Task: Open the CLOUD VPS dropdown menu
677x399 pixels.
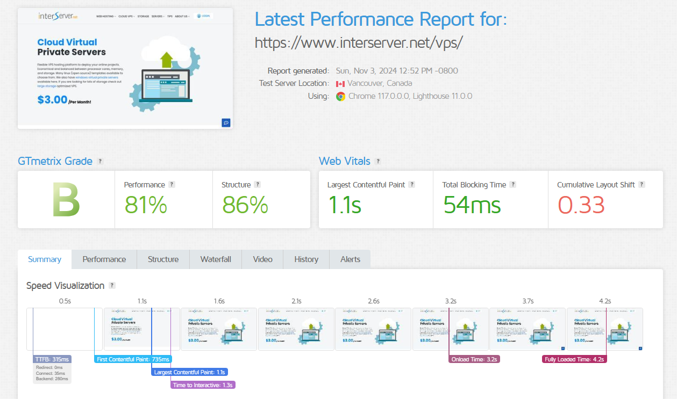Action: click(x=126, y=16)
